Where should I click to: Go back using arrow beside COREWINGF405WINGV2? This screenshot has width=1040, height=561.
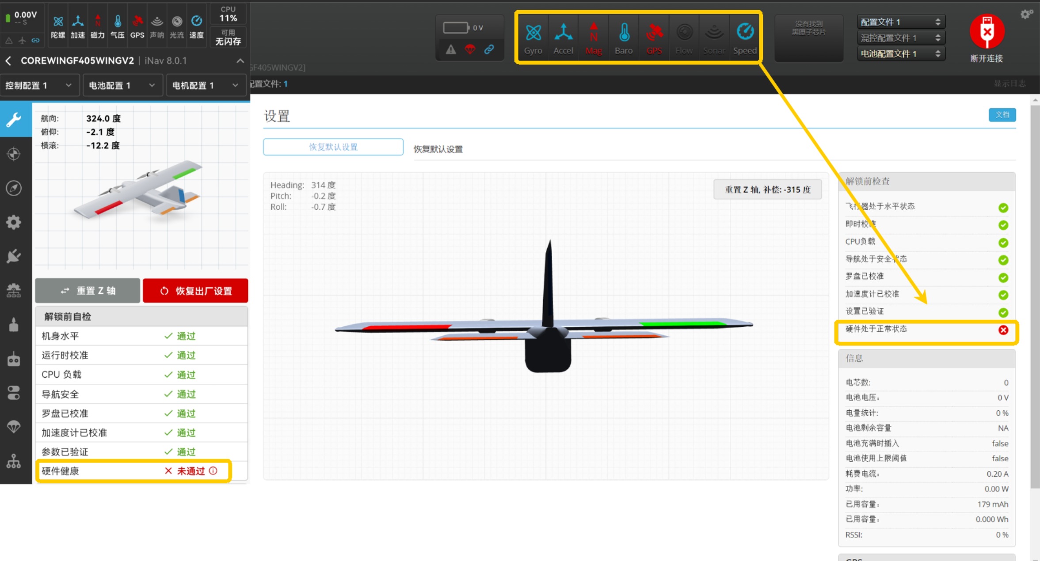pyautogui.click(x=8, y=61)
